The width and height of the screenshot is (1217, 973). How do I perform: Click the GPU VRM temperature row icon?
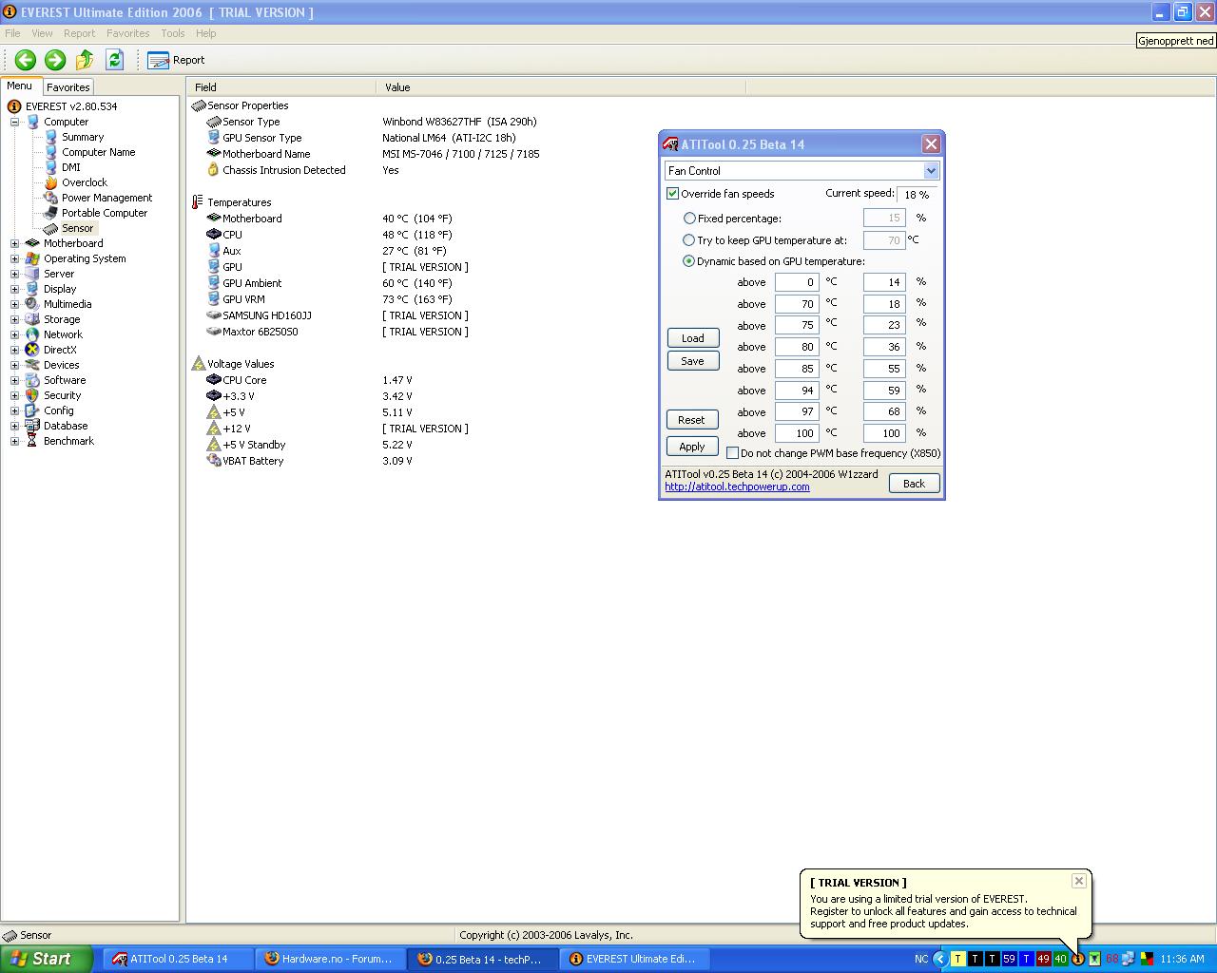pos(214,299)
